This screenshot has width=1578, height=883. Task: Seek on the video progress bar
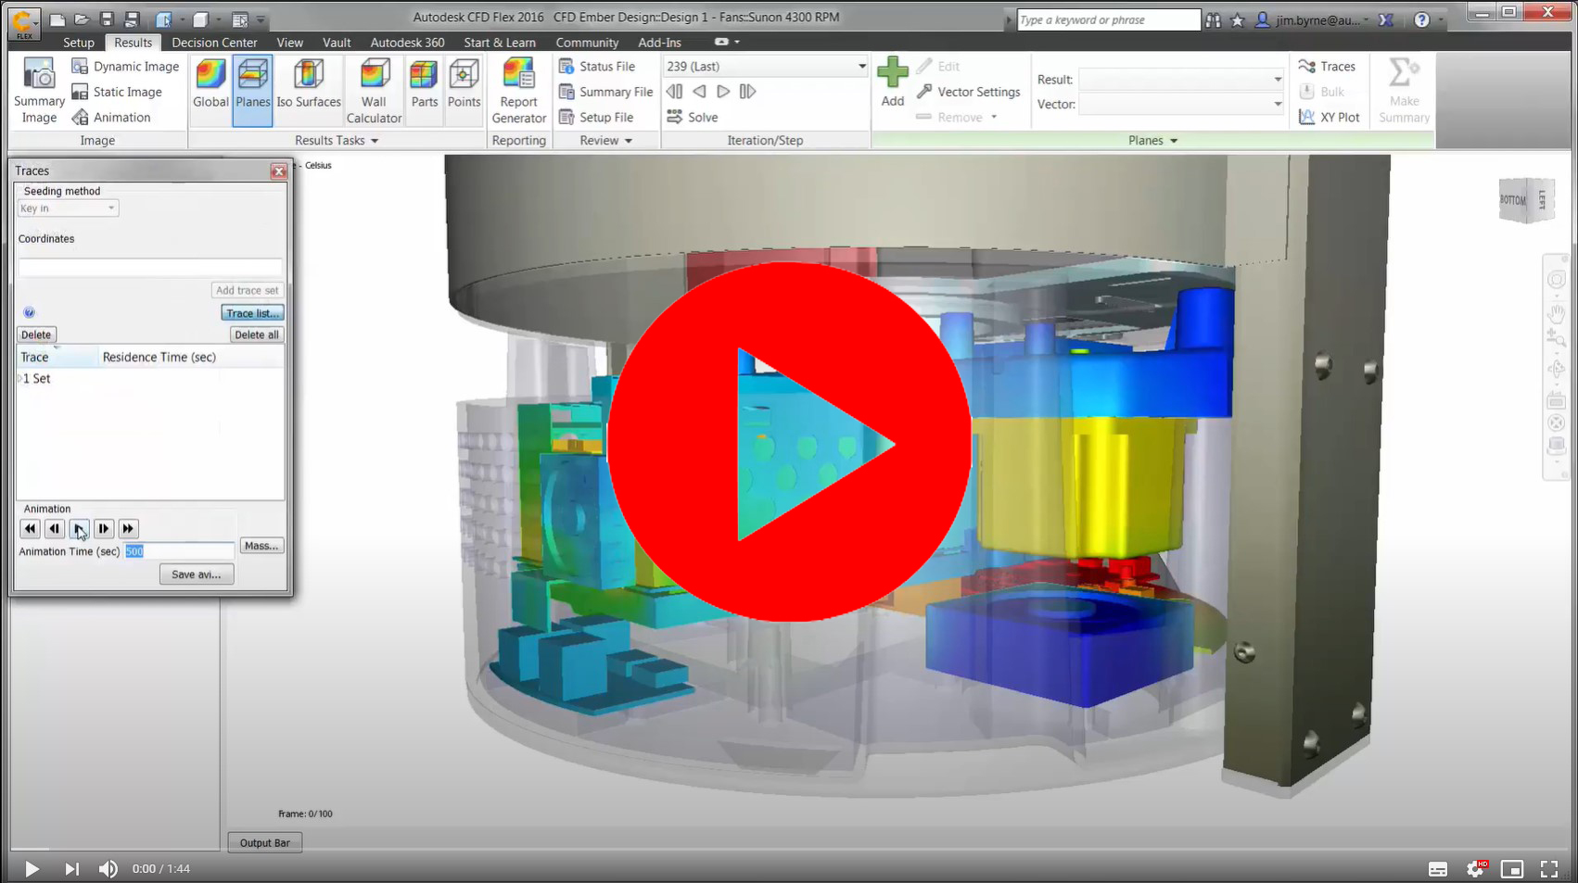tap(789, 849)
